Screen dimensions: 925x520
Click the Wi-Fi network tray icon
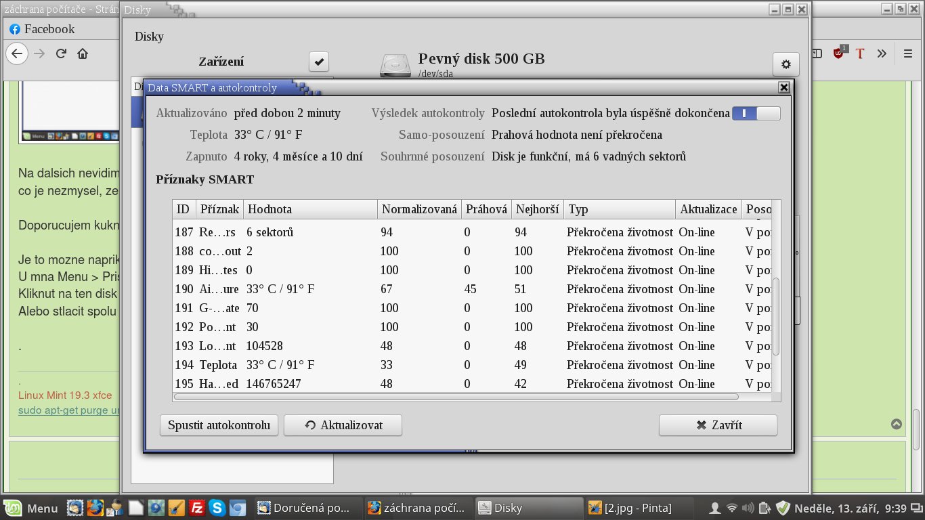tap(731, 508)
